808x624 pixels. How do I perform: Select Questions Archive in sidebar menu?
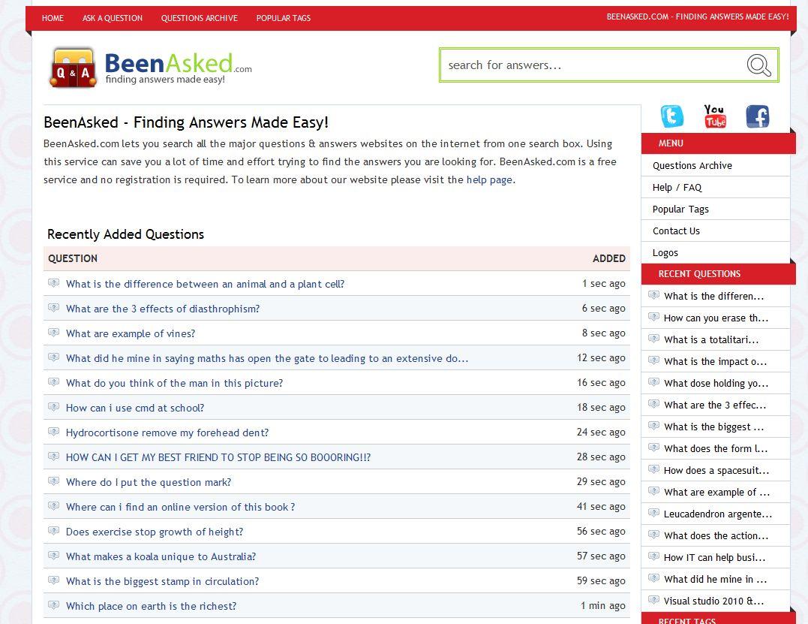click(692, 165)
